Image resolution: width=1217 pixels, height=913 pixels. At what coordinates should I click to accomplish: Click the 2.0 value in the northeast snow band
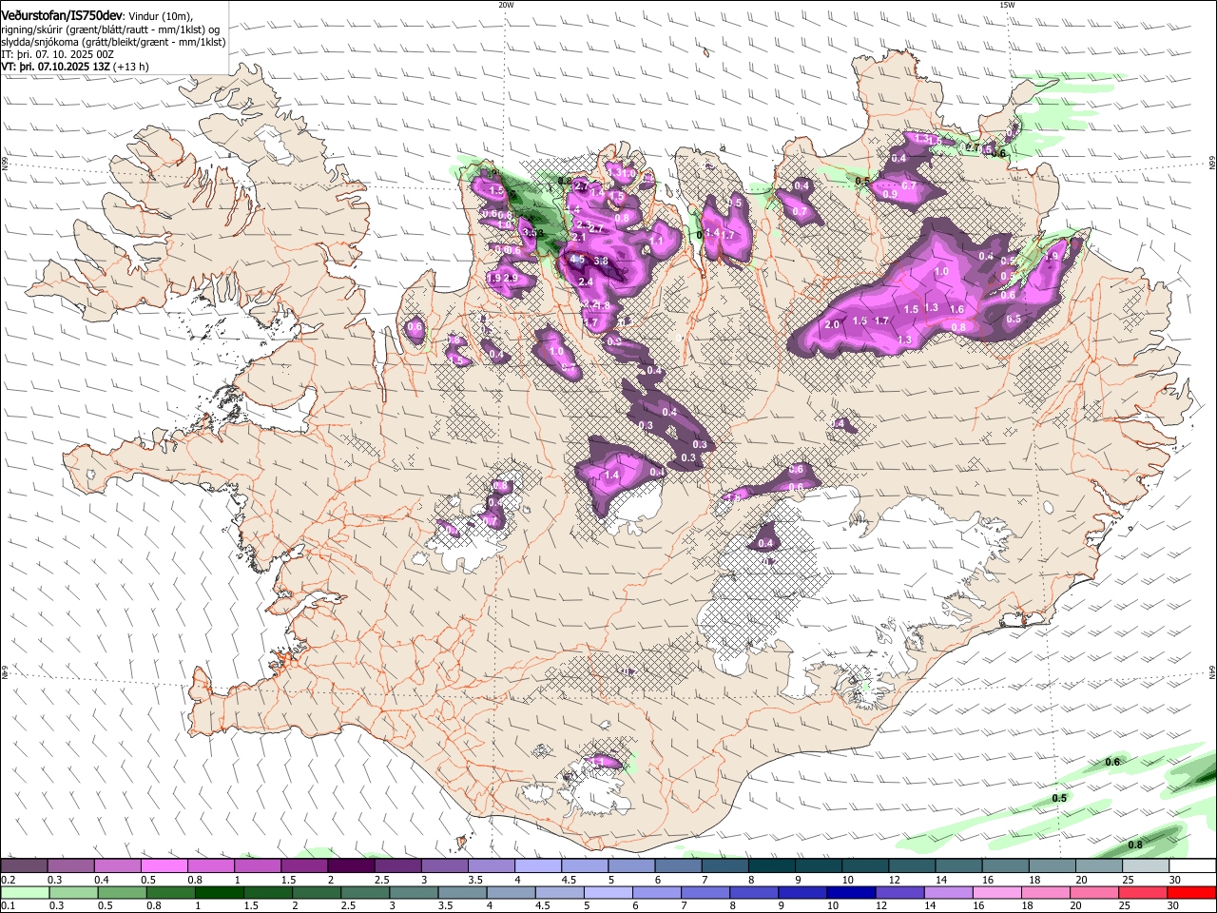(x=832, y=324)
